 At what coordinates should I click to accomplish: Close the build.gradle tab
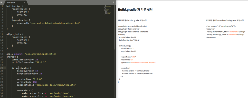click(x=24, y=3)
